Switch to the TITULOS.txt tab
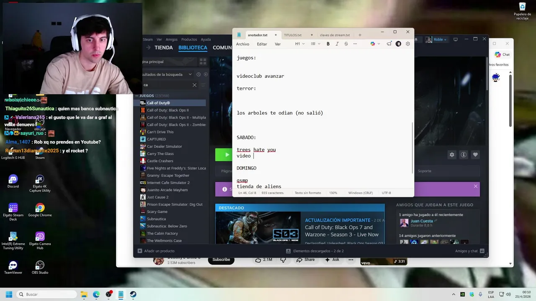 [x=293, y=35]
